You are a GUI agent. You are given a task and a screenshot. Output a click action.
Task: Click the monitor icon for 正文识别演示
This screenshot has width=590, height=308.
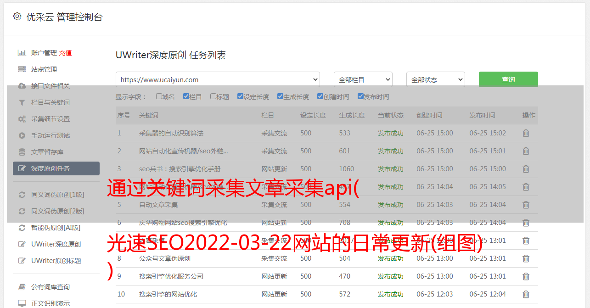[22, 303]
